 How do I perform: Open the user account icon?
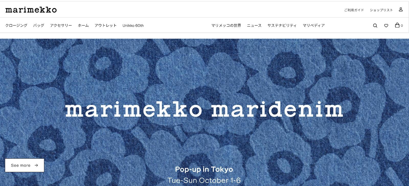pyautogui.click(x=401, y=9)
